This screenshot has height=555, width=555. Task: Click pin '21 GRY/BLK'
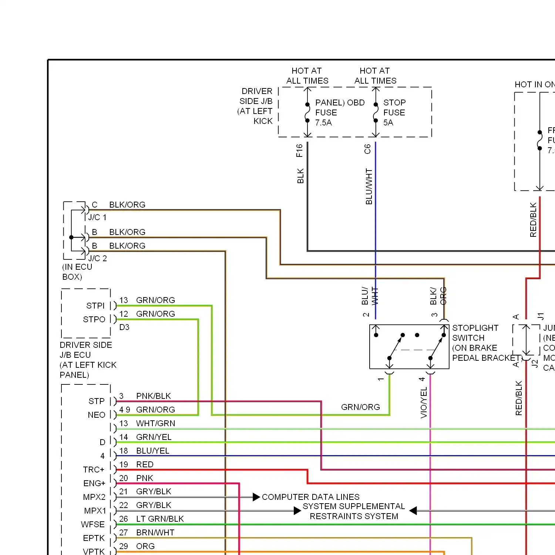tap(145, 491)
